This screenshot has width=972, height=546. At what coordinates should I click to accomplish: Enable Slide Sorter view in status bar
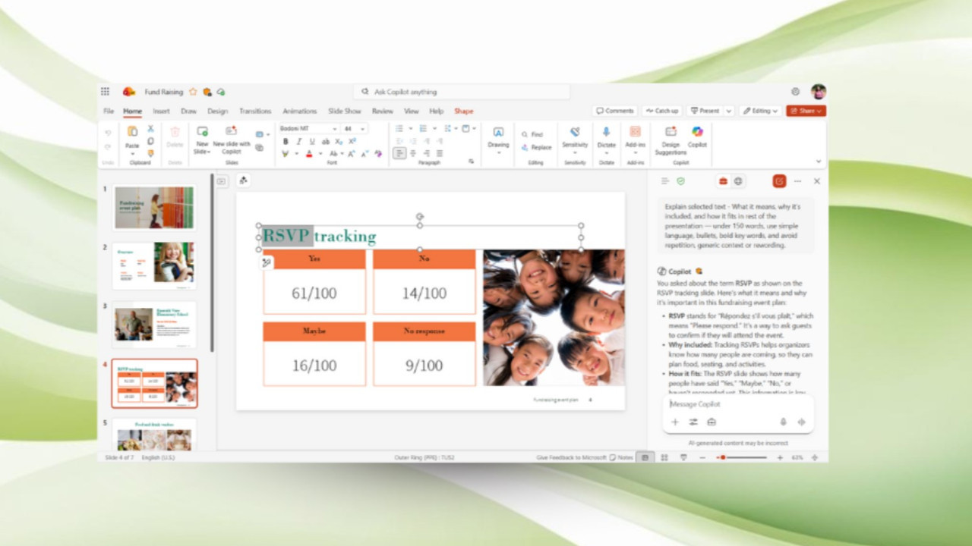(663, 457)
